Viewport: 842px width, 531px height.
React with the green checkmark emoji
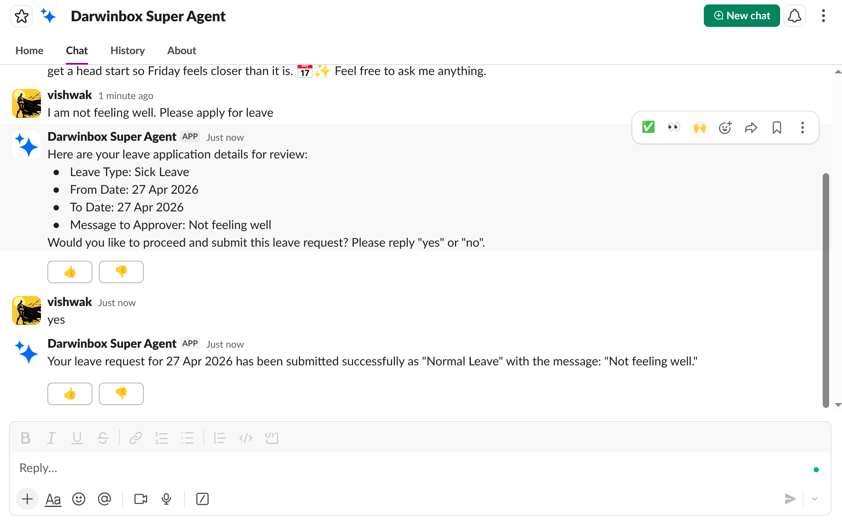coord(648,128)
